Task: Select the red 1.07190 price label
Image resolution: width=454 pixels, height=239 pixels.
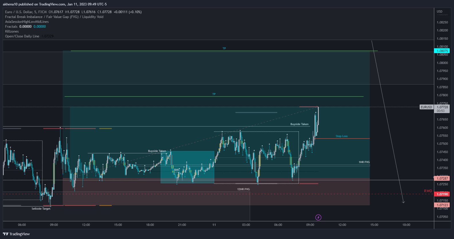Action: (442, 194)
